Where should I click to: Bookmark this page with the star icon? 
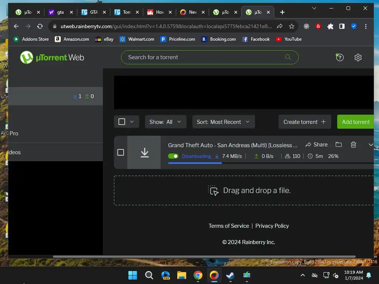pyautogui.click(x=292, y=26)
